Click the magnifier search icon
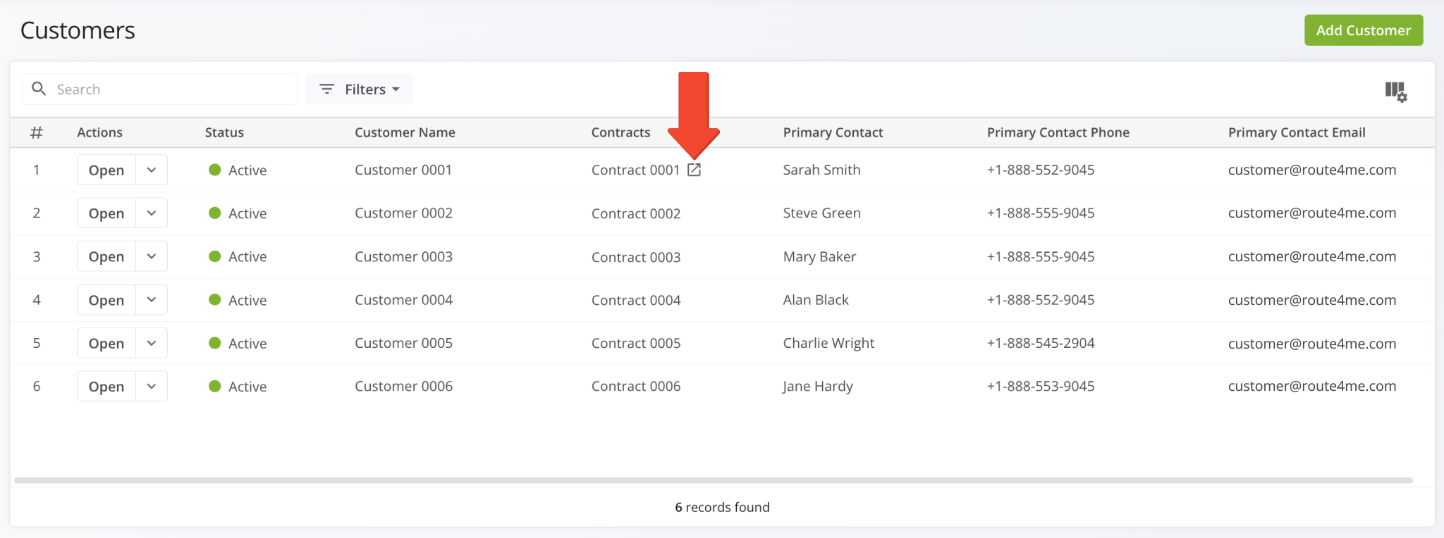 (39, 89)
